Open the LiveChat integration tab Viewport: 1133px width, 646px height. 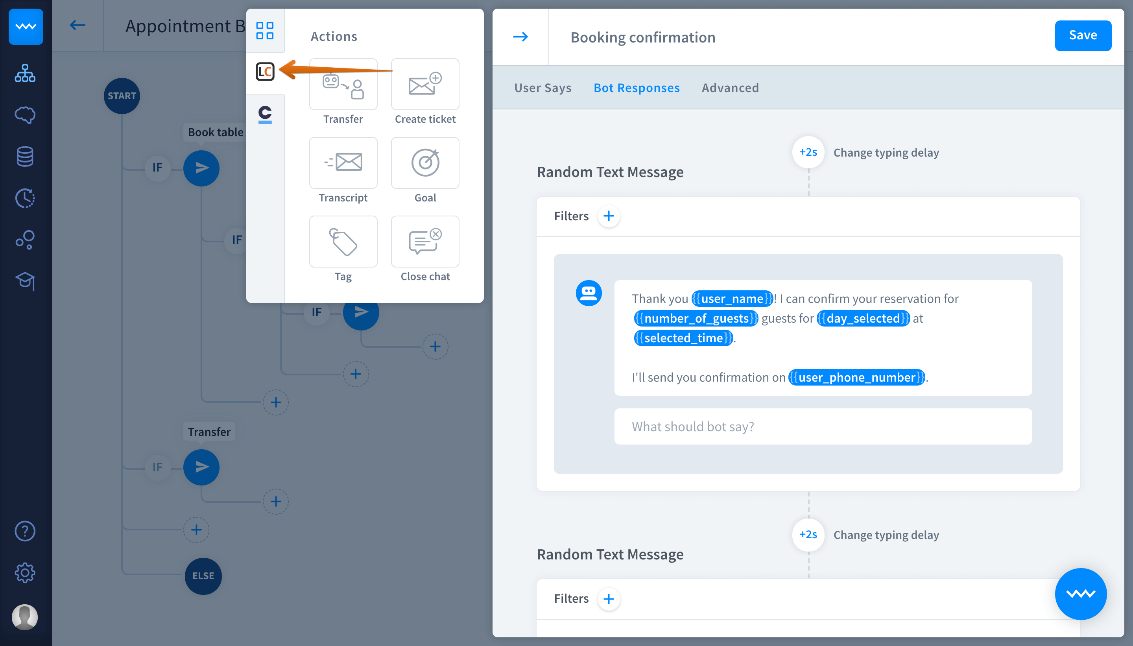[265, 72]
